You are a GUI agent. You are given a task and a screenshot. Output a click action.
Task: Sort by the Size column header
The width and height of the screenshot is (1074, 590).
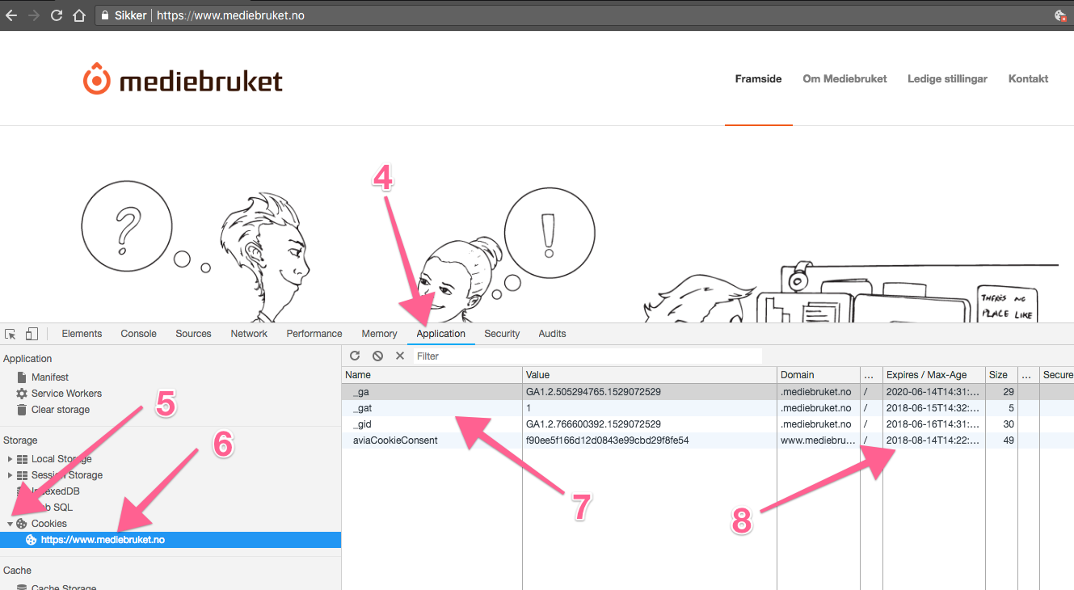1001,375
